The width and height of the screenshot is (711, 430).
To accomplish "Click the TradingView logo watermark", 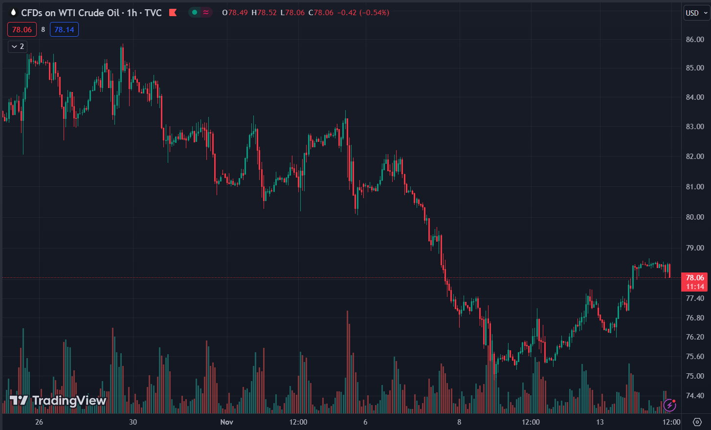I will point(58,401).
